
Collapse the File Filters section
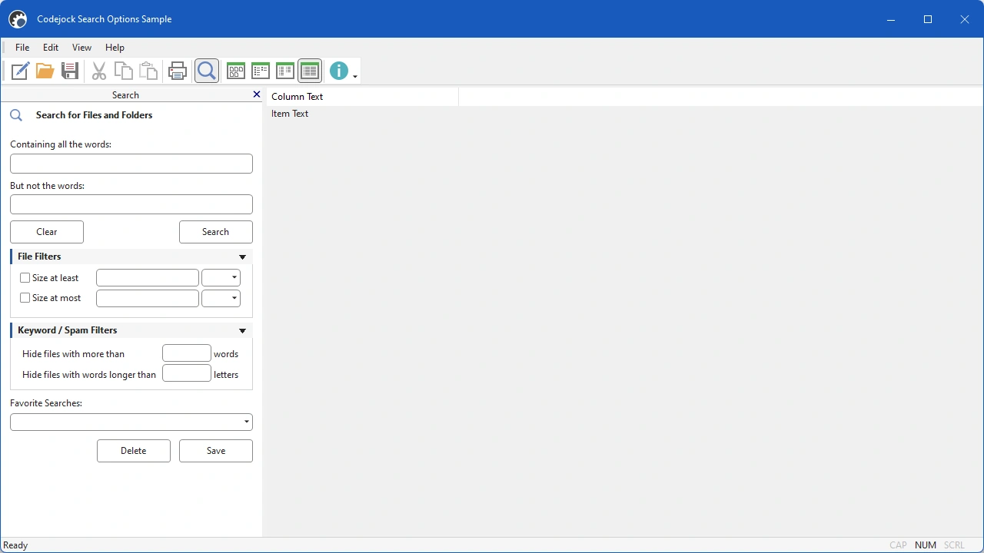coord(242,257)
